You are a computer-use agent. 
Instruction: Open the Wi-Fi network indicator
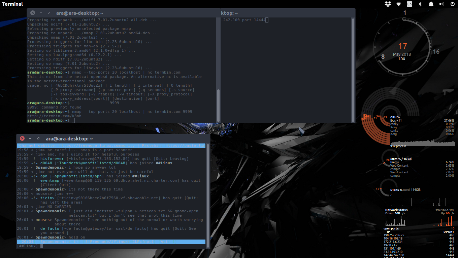click(x=399, y=4)
